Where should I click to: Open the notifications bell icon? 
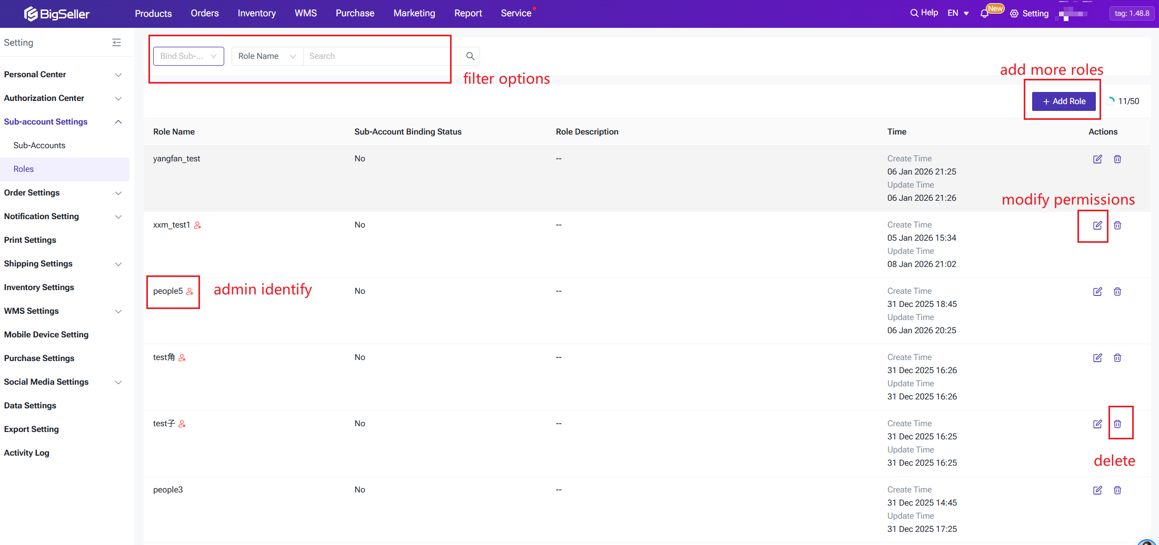pyautogui.click(x=984, y=14)
